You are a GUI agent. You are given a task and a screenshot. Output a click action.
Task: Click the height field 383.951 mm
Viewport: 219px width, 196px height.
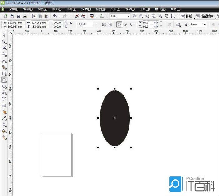(40, 27)
